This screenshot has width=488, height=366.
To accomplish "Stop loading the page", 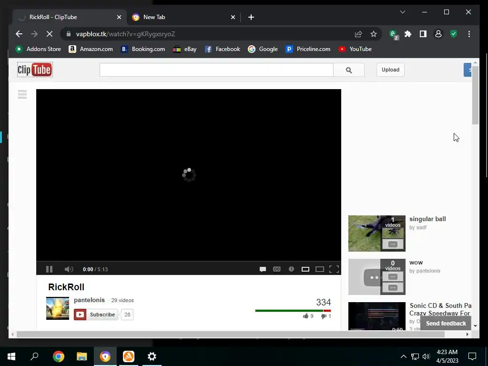I will pyautogui.click(x=50, y=34).
